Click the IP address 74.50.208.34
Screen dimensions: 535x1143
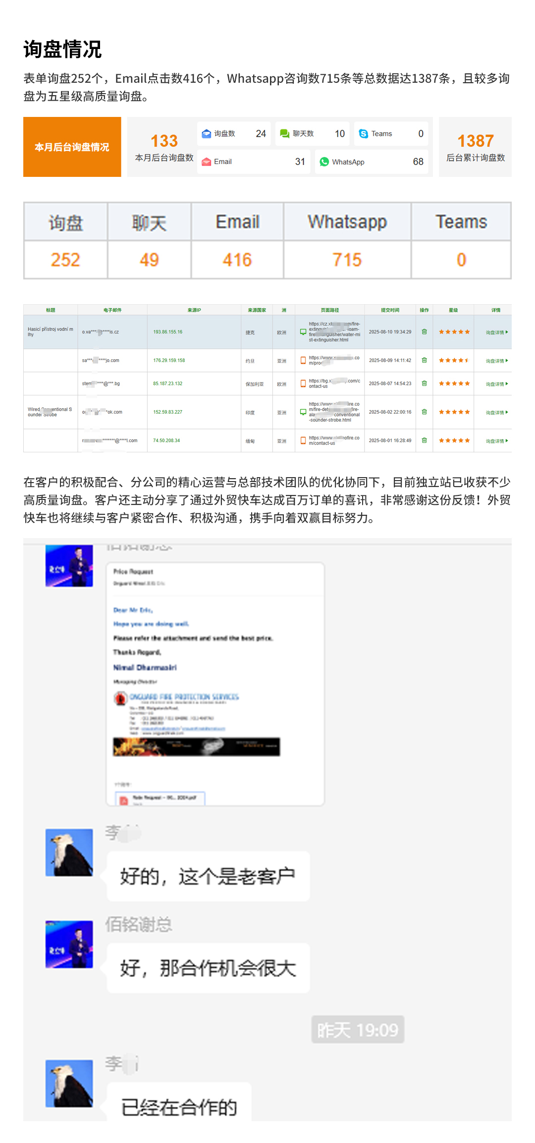coord(166,440)
